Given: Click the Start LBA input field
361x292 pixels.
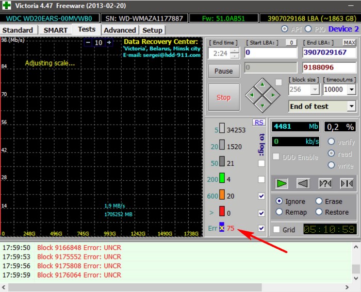Looking at the screenshot, I should (x=270, y=53).
